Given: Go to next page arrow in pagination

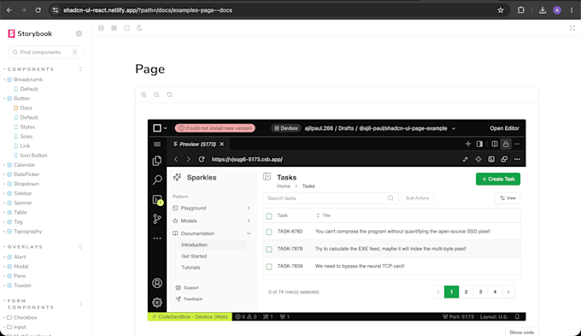Looking at the screenshot, I should pyautogui.click(x=508, y=292).
